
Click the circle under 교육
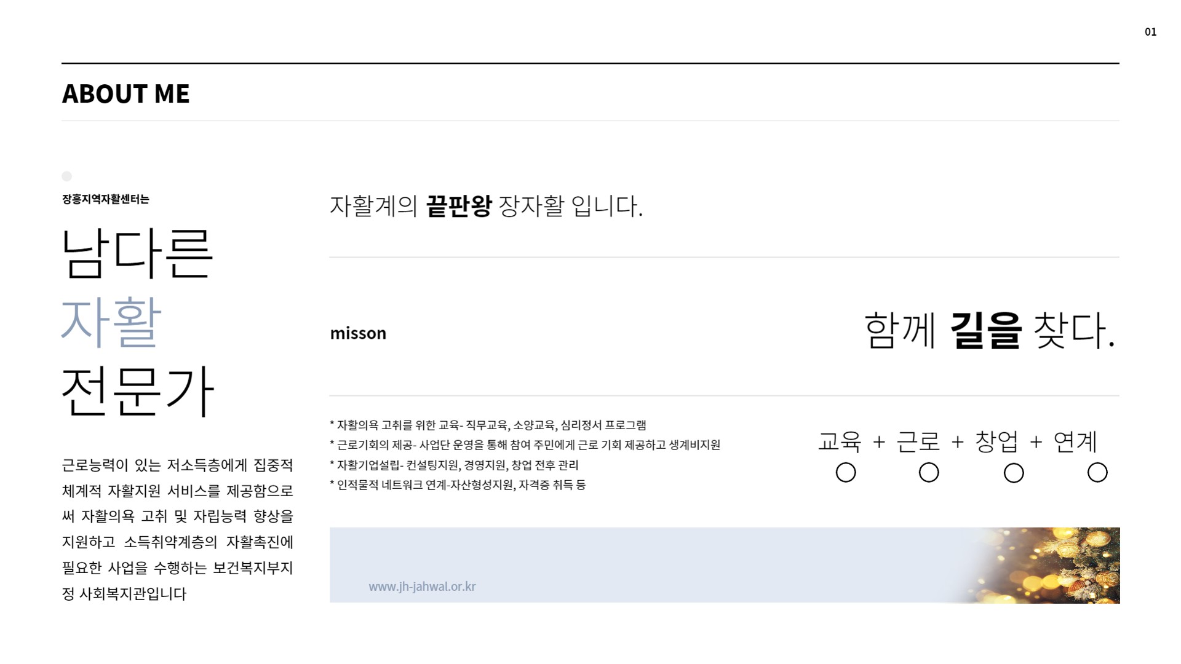tap(846, 472)
